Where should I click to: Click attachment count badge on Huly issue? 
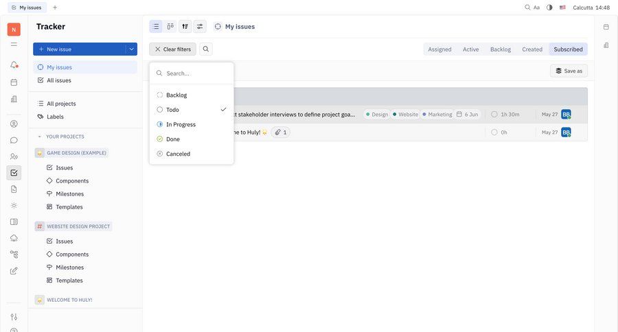point(281,132)
